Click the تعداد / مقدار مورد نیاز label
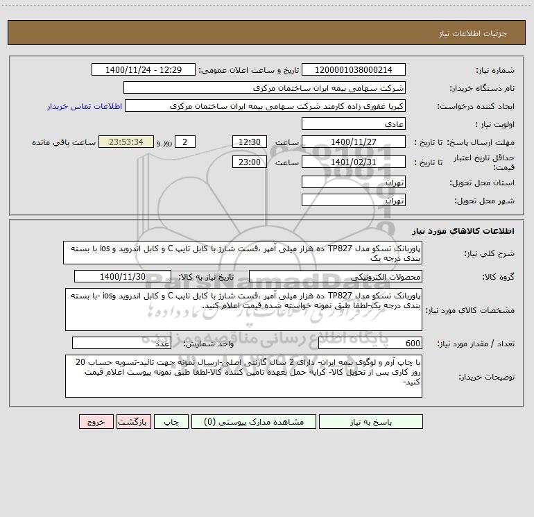The height and width of the screenshot is (517, 534). (x=476, y=344)
